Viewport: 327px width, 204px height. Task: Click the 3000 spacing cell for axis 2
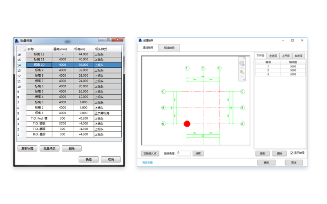pos(293,70)
